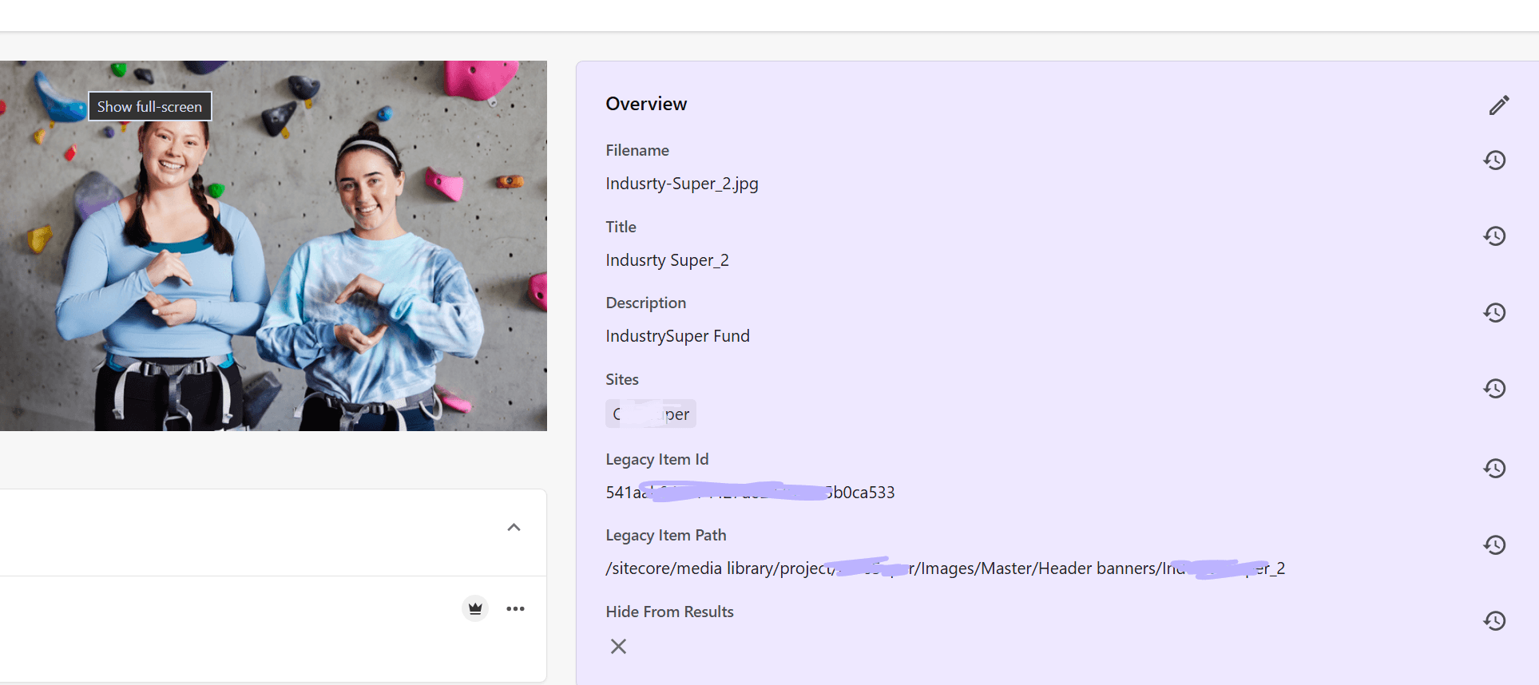Open history for Hide From Results
The height and width of the screenshot is (685, 1539).
1495,621
